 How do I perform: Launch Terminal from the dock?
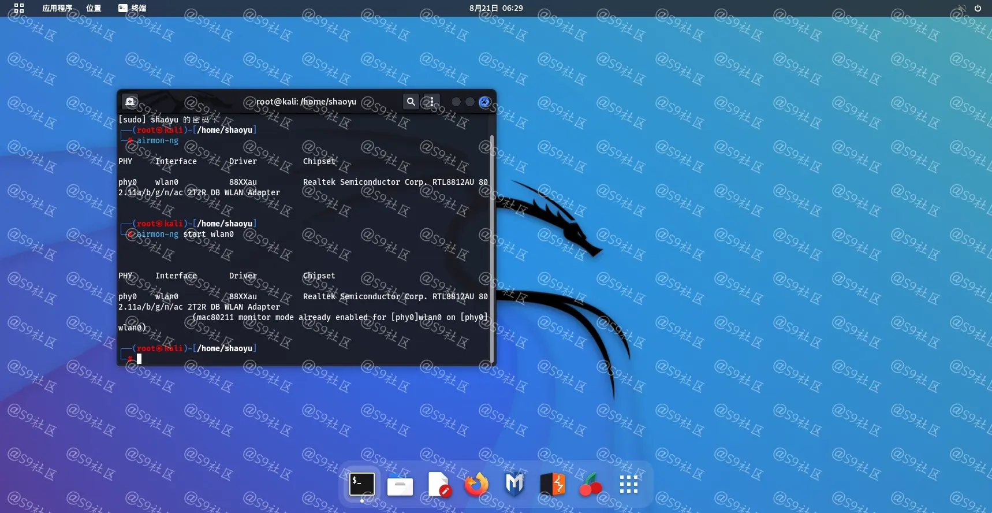click(x=362, y=484)
